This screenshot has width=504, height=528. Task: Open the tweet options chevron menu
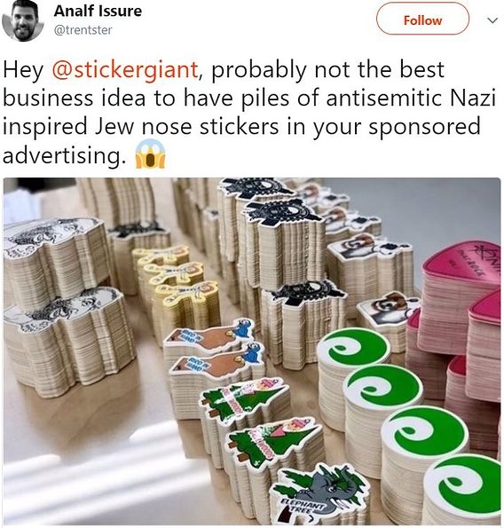click(492, 20)
